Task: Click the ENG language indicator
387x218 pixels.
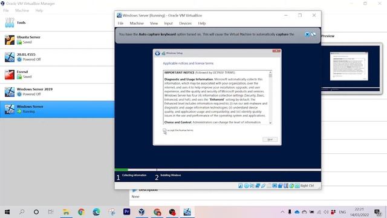Action: [x=342, y=212]
